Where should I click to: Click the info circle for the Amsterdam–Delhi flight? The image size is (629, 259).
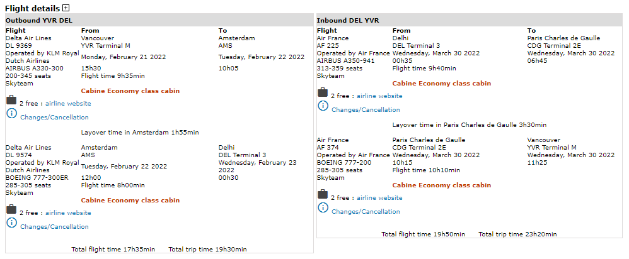coord(11,223)
